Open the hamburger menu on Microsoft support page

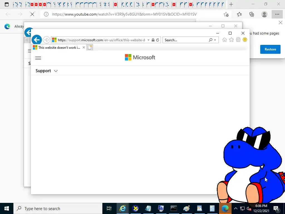pos(38,58)
